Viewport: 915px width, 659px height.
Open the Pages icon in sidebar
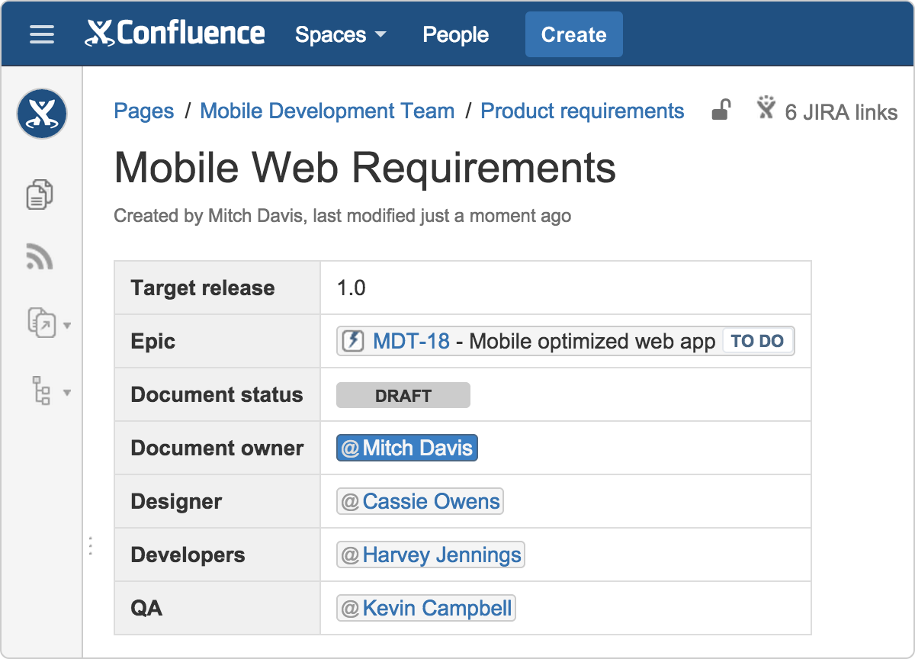click(x=39, y=194)
